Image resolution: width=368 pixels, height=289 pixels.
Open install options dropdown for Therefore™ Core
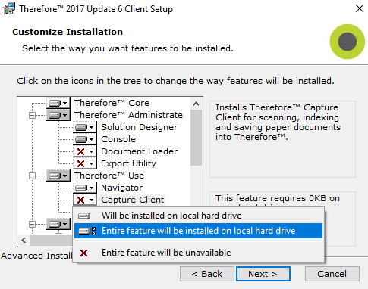click(x=58, y=103)
